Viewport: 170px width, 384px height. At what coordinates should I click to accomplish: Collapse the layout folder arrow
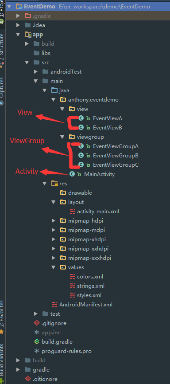(53, 202)
